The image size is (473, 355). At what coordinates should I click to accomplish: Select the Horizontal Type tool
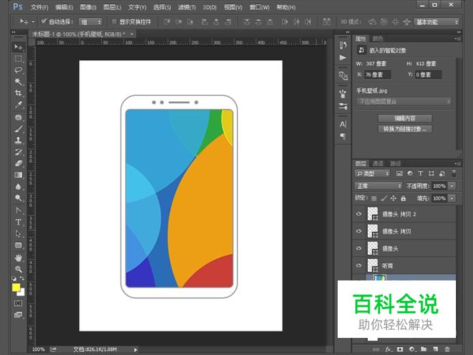(x=18, y=222)
